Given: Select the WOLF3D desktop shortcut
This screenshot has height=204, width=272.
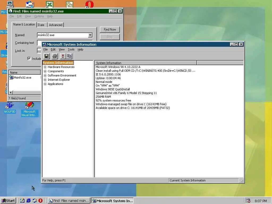Looking at the screenshot, I should (10, 108).
